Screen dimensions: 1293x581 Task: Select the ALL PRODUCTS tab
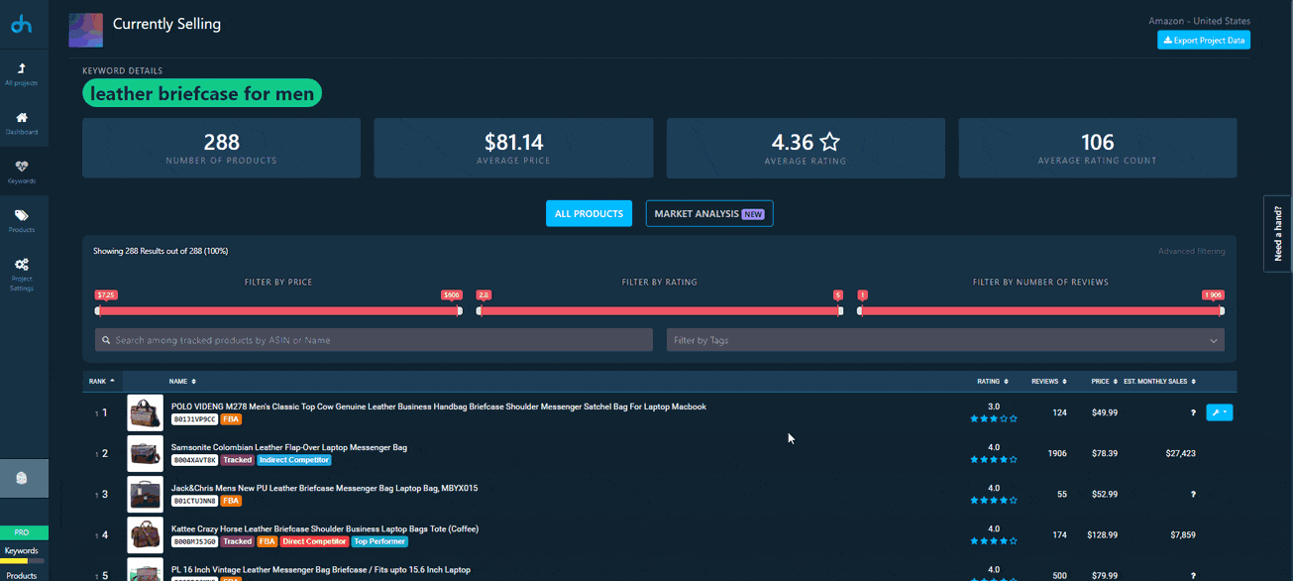click(x=589, y=213)
